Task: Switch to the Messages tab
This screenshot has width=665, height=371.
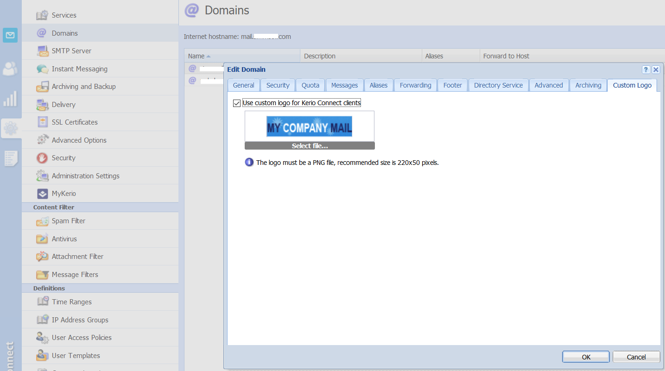Action: pos(345,85)
